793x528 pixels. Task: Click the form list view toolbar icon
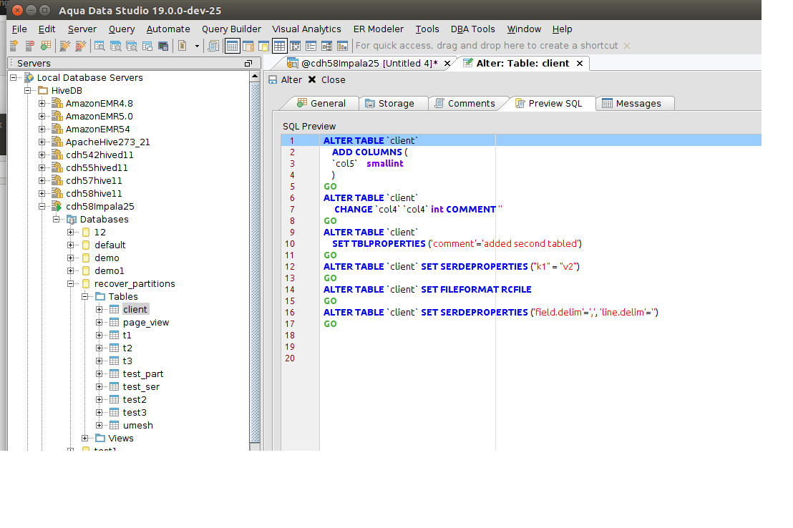tap(311, 46)
